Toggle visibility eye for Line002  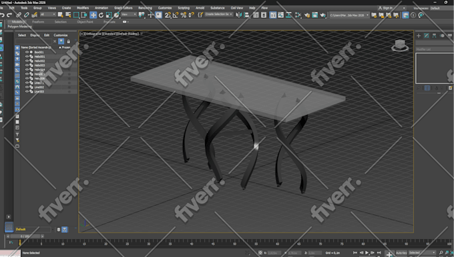(27, 87)
